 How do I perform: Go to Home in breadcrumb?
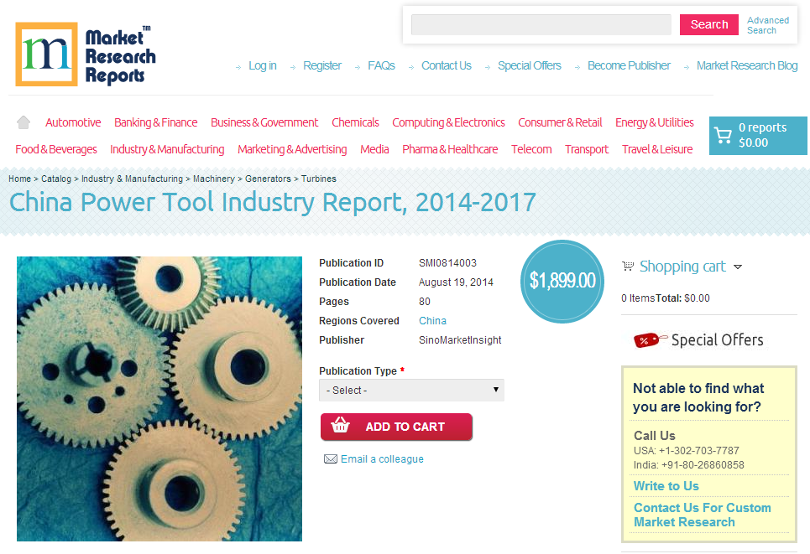point(19,179)
